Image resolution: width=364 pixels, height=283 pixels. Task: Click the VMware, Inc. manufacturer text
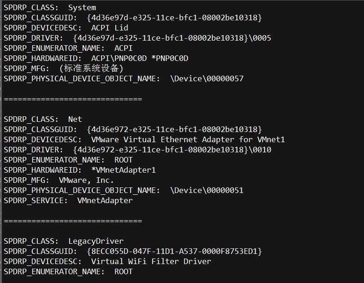pos(86,181)
